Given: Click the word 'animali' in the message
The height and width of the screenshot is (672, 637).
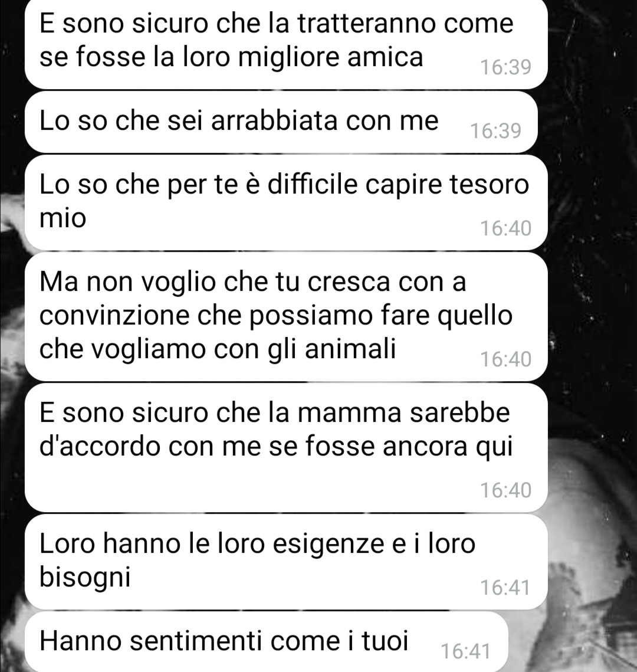Looking at the screenshot, I should pyautogui.click(x=350, y=348).
